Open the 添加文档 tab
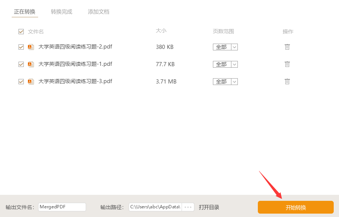 [99, 12]
